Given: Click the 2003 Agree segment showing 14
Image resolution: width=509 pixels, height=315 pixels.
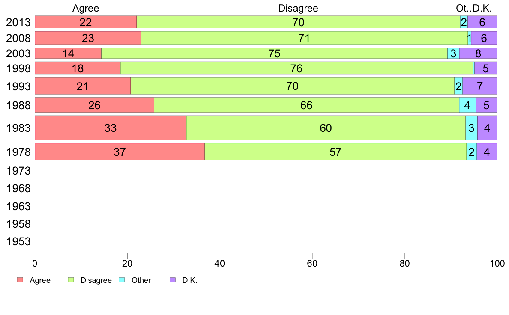Looking at the screenshot, I should coord(68,53).
